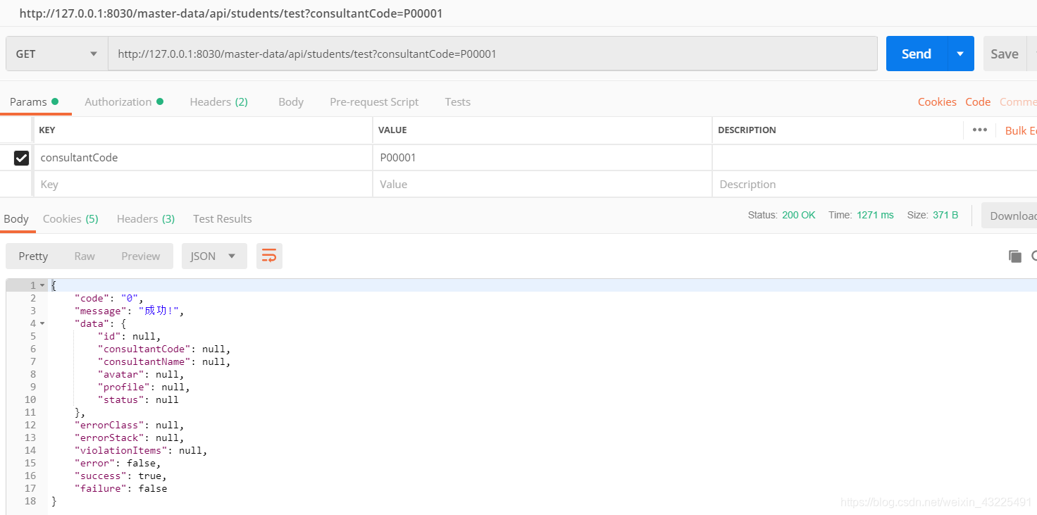
Task: Open the Cookies link
Action: pyautogui.click(x=937, y=101)
